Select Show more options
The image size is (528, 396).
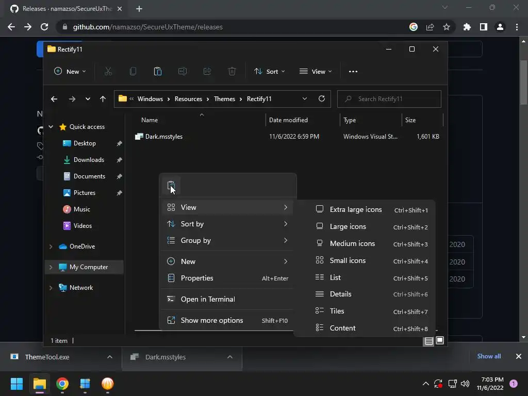click(227, 320)
